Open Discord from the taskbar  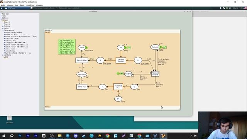(76, 136)
